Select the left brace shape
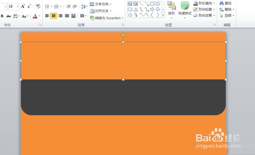 click(x=152, y=15)
